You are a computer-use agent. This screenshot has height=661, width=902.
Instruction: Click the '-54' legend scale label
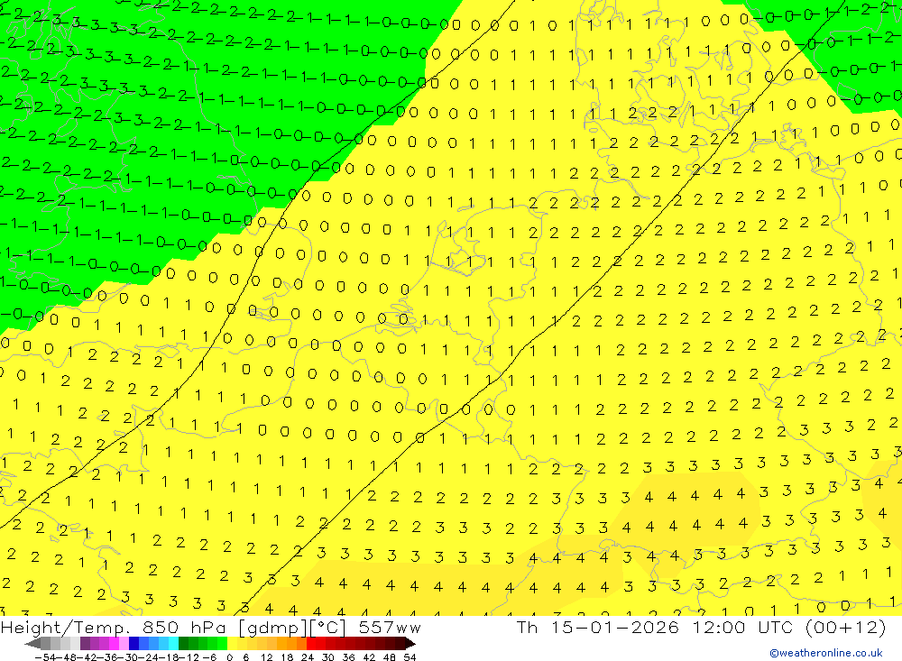45,657
